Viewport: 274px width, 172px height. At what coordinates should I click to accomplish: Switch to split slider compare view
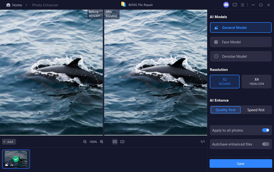(x=122, y=142)
